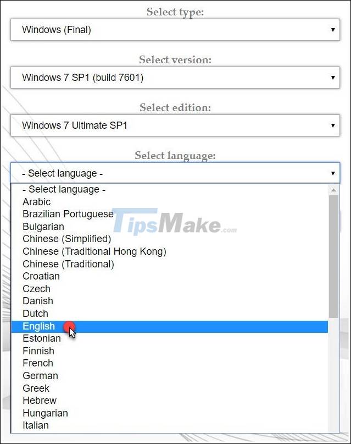Image resolution: width=351 pixels, height=444 pixels.
Task: Select the highlighted English option
Action: coord(170,326)
